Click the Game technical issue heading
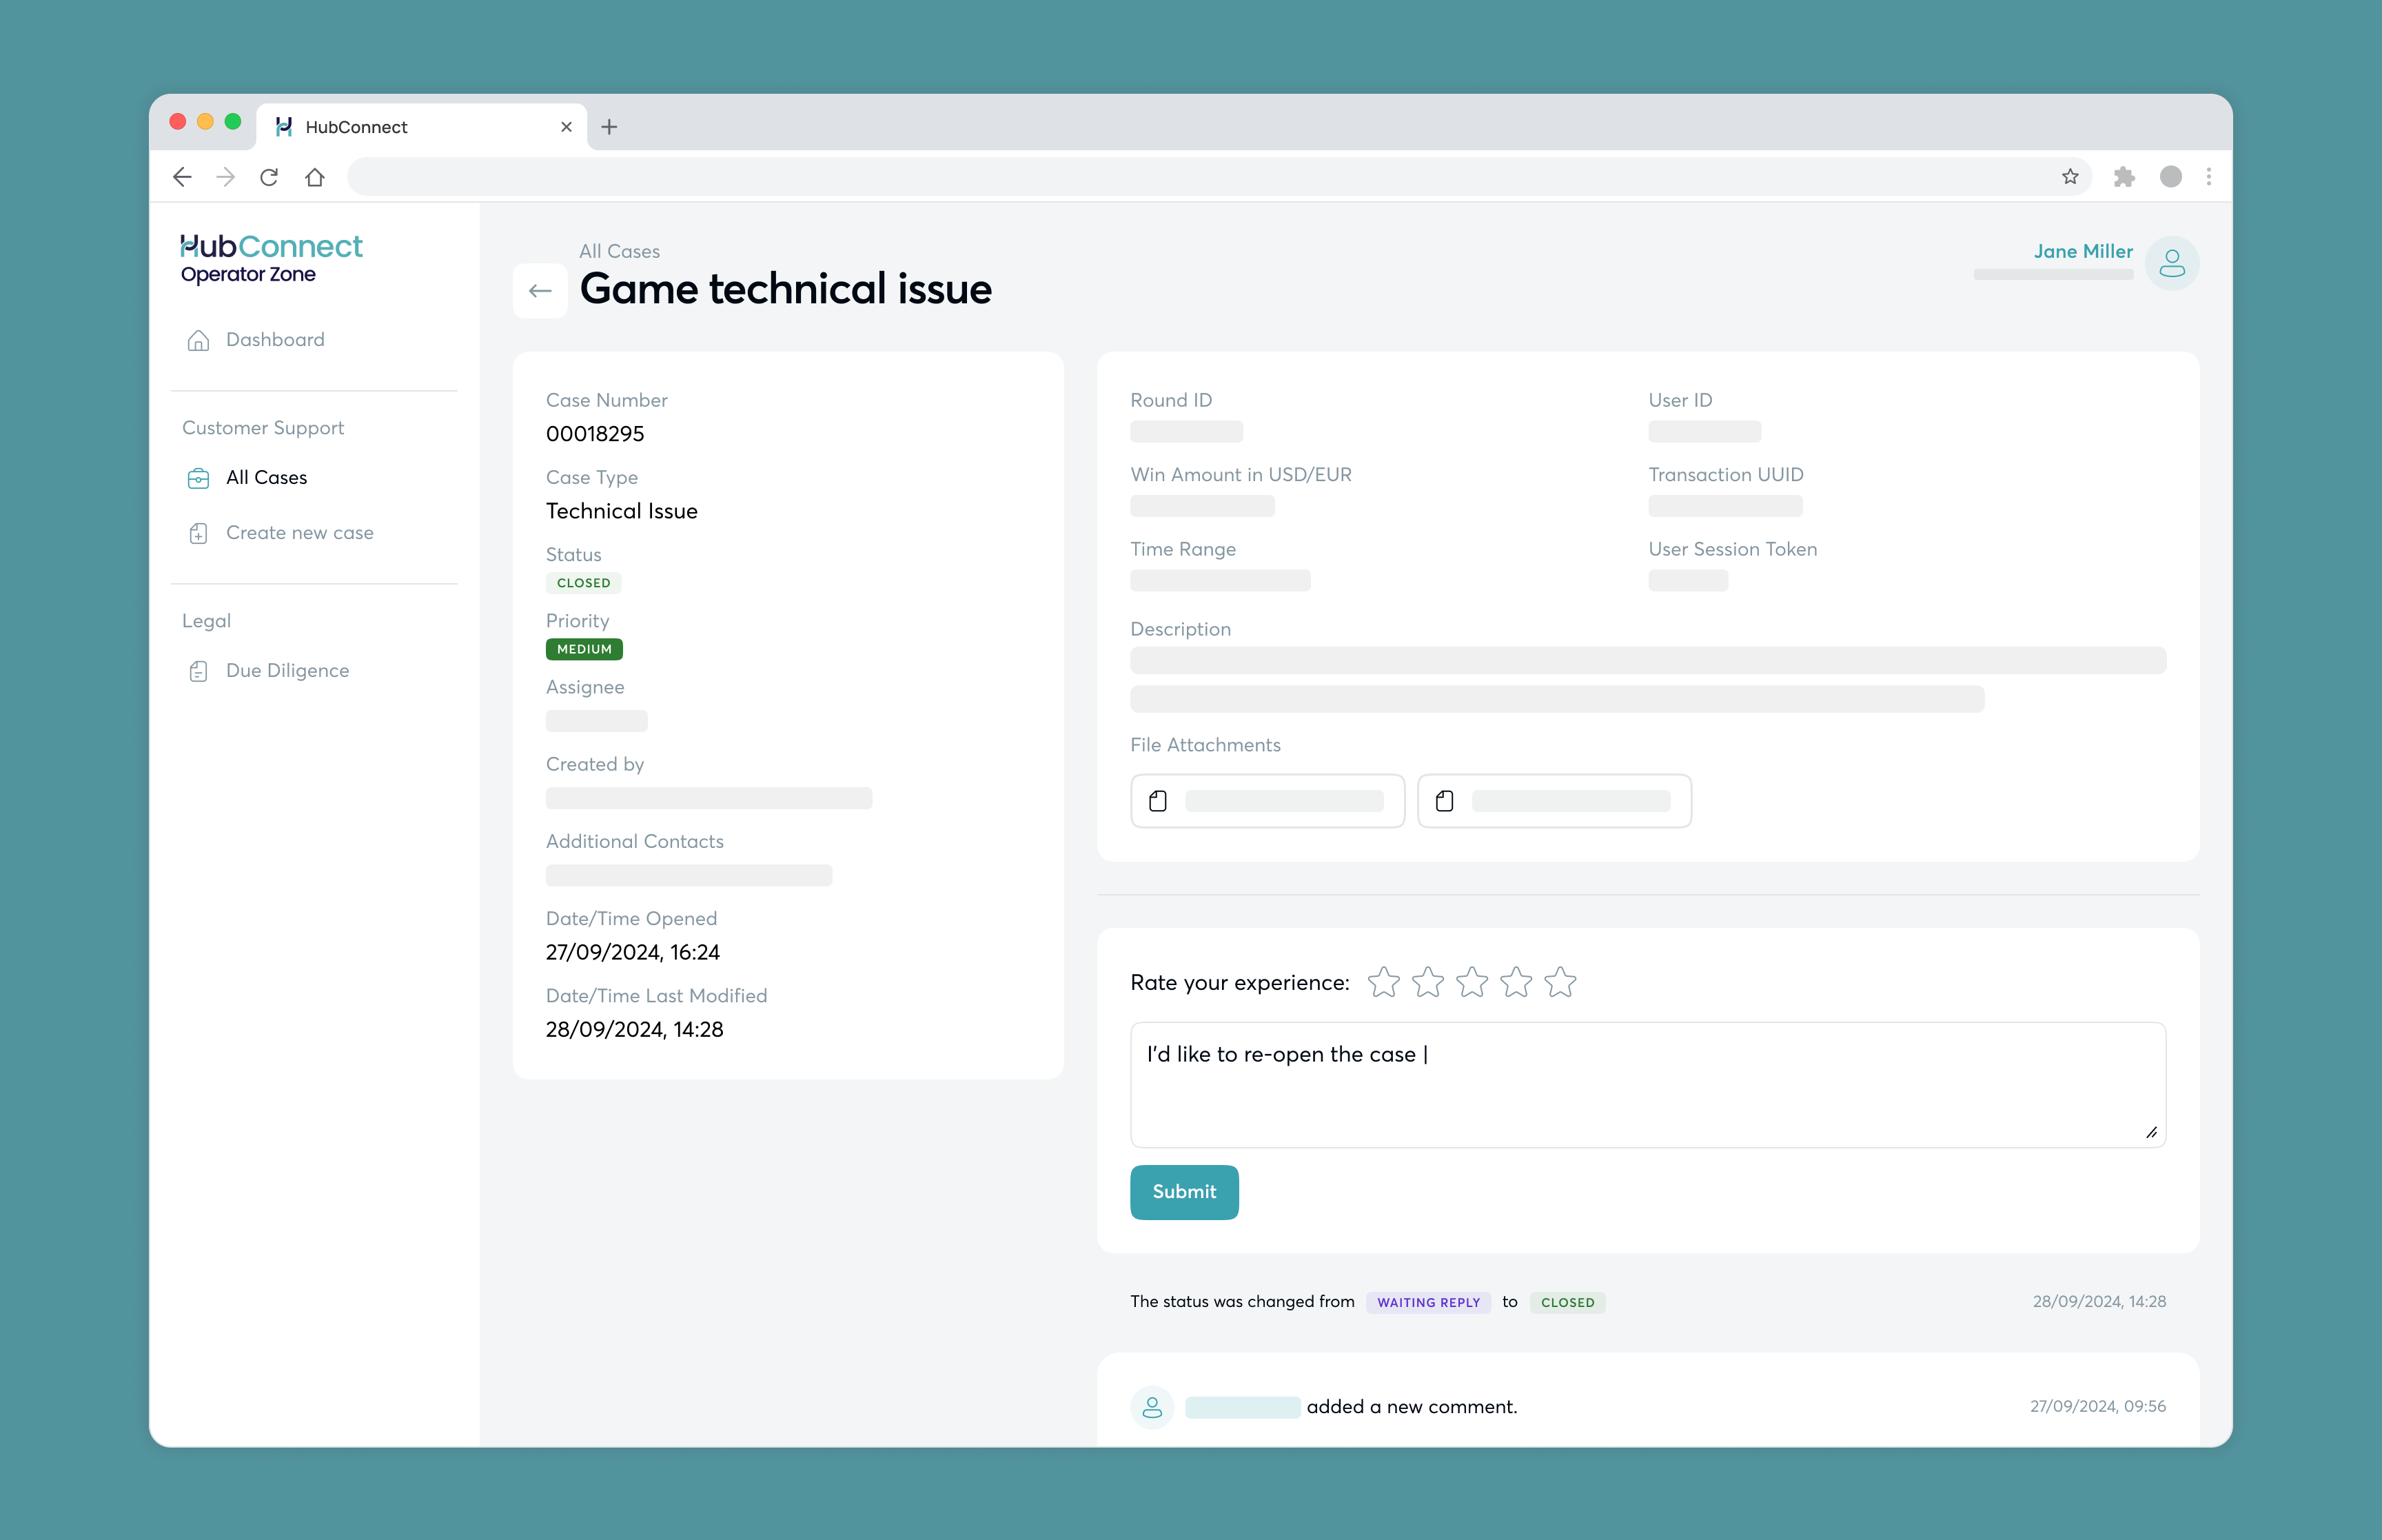The height and width of the screenshot is (1540, 2382). click(x=786, y=289)
